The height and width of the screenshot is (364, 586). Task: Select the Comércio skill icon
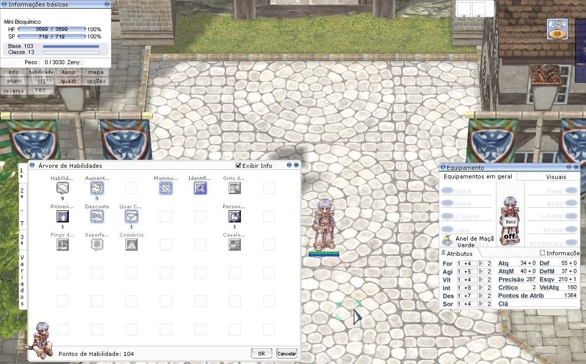click(x=132, y=245)
